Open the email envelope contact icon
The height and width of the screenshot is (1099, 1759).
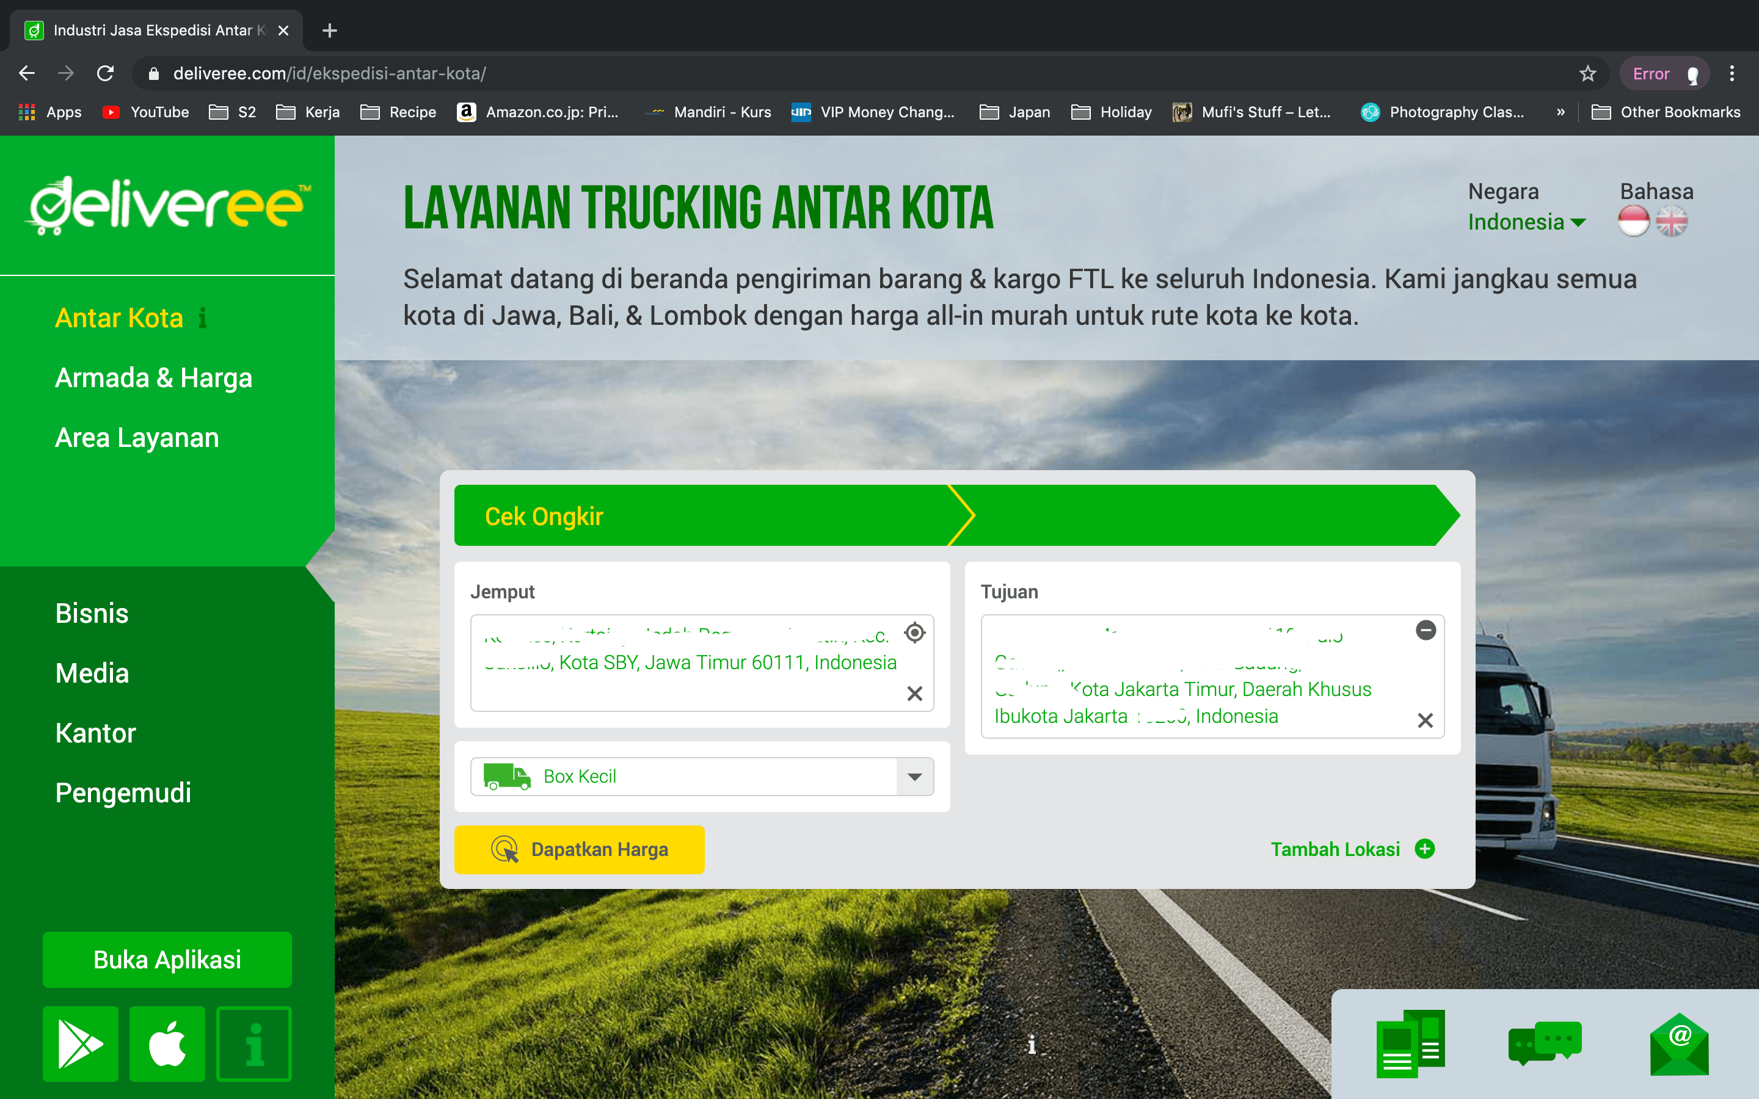click(x=1679, y=1045)
